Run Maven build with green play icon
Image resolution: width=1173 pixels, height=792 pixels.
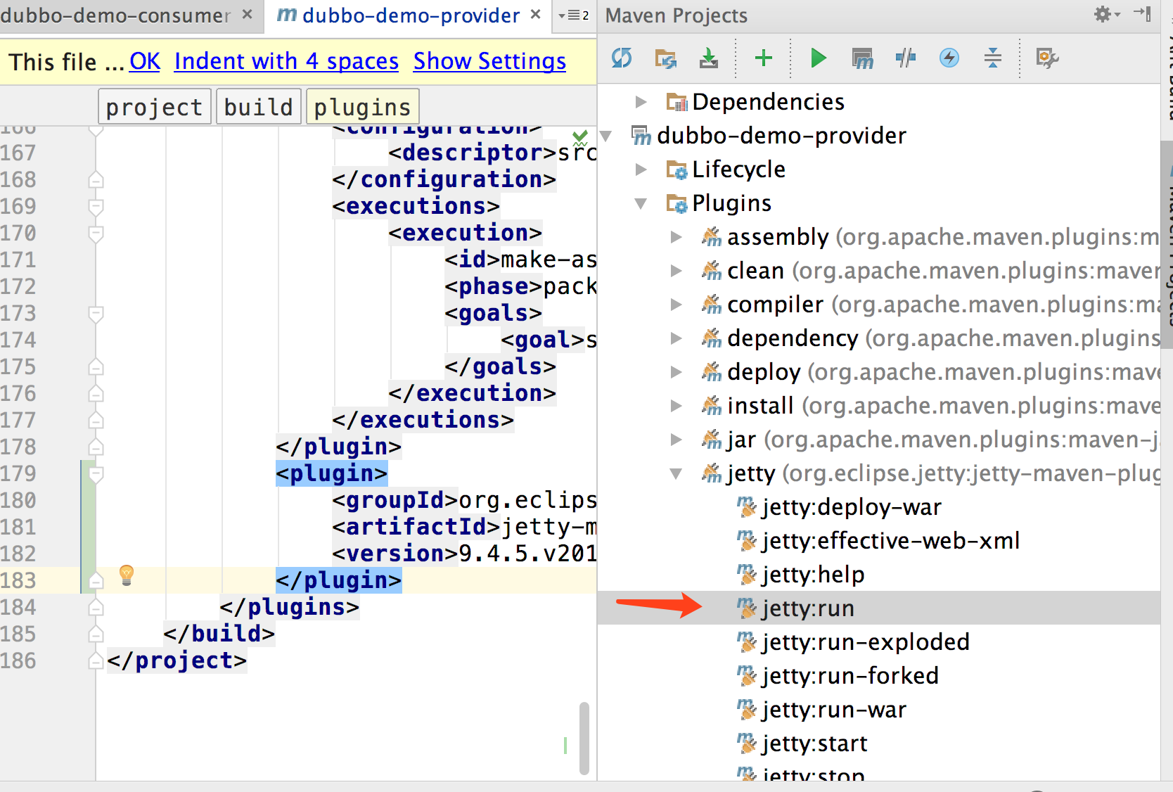coord(818,58)
